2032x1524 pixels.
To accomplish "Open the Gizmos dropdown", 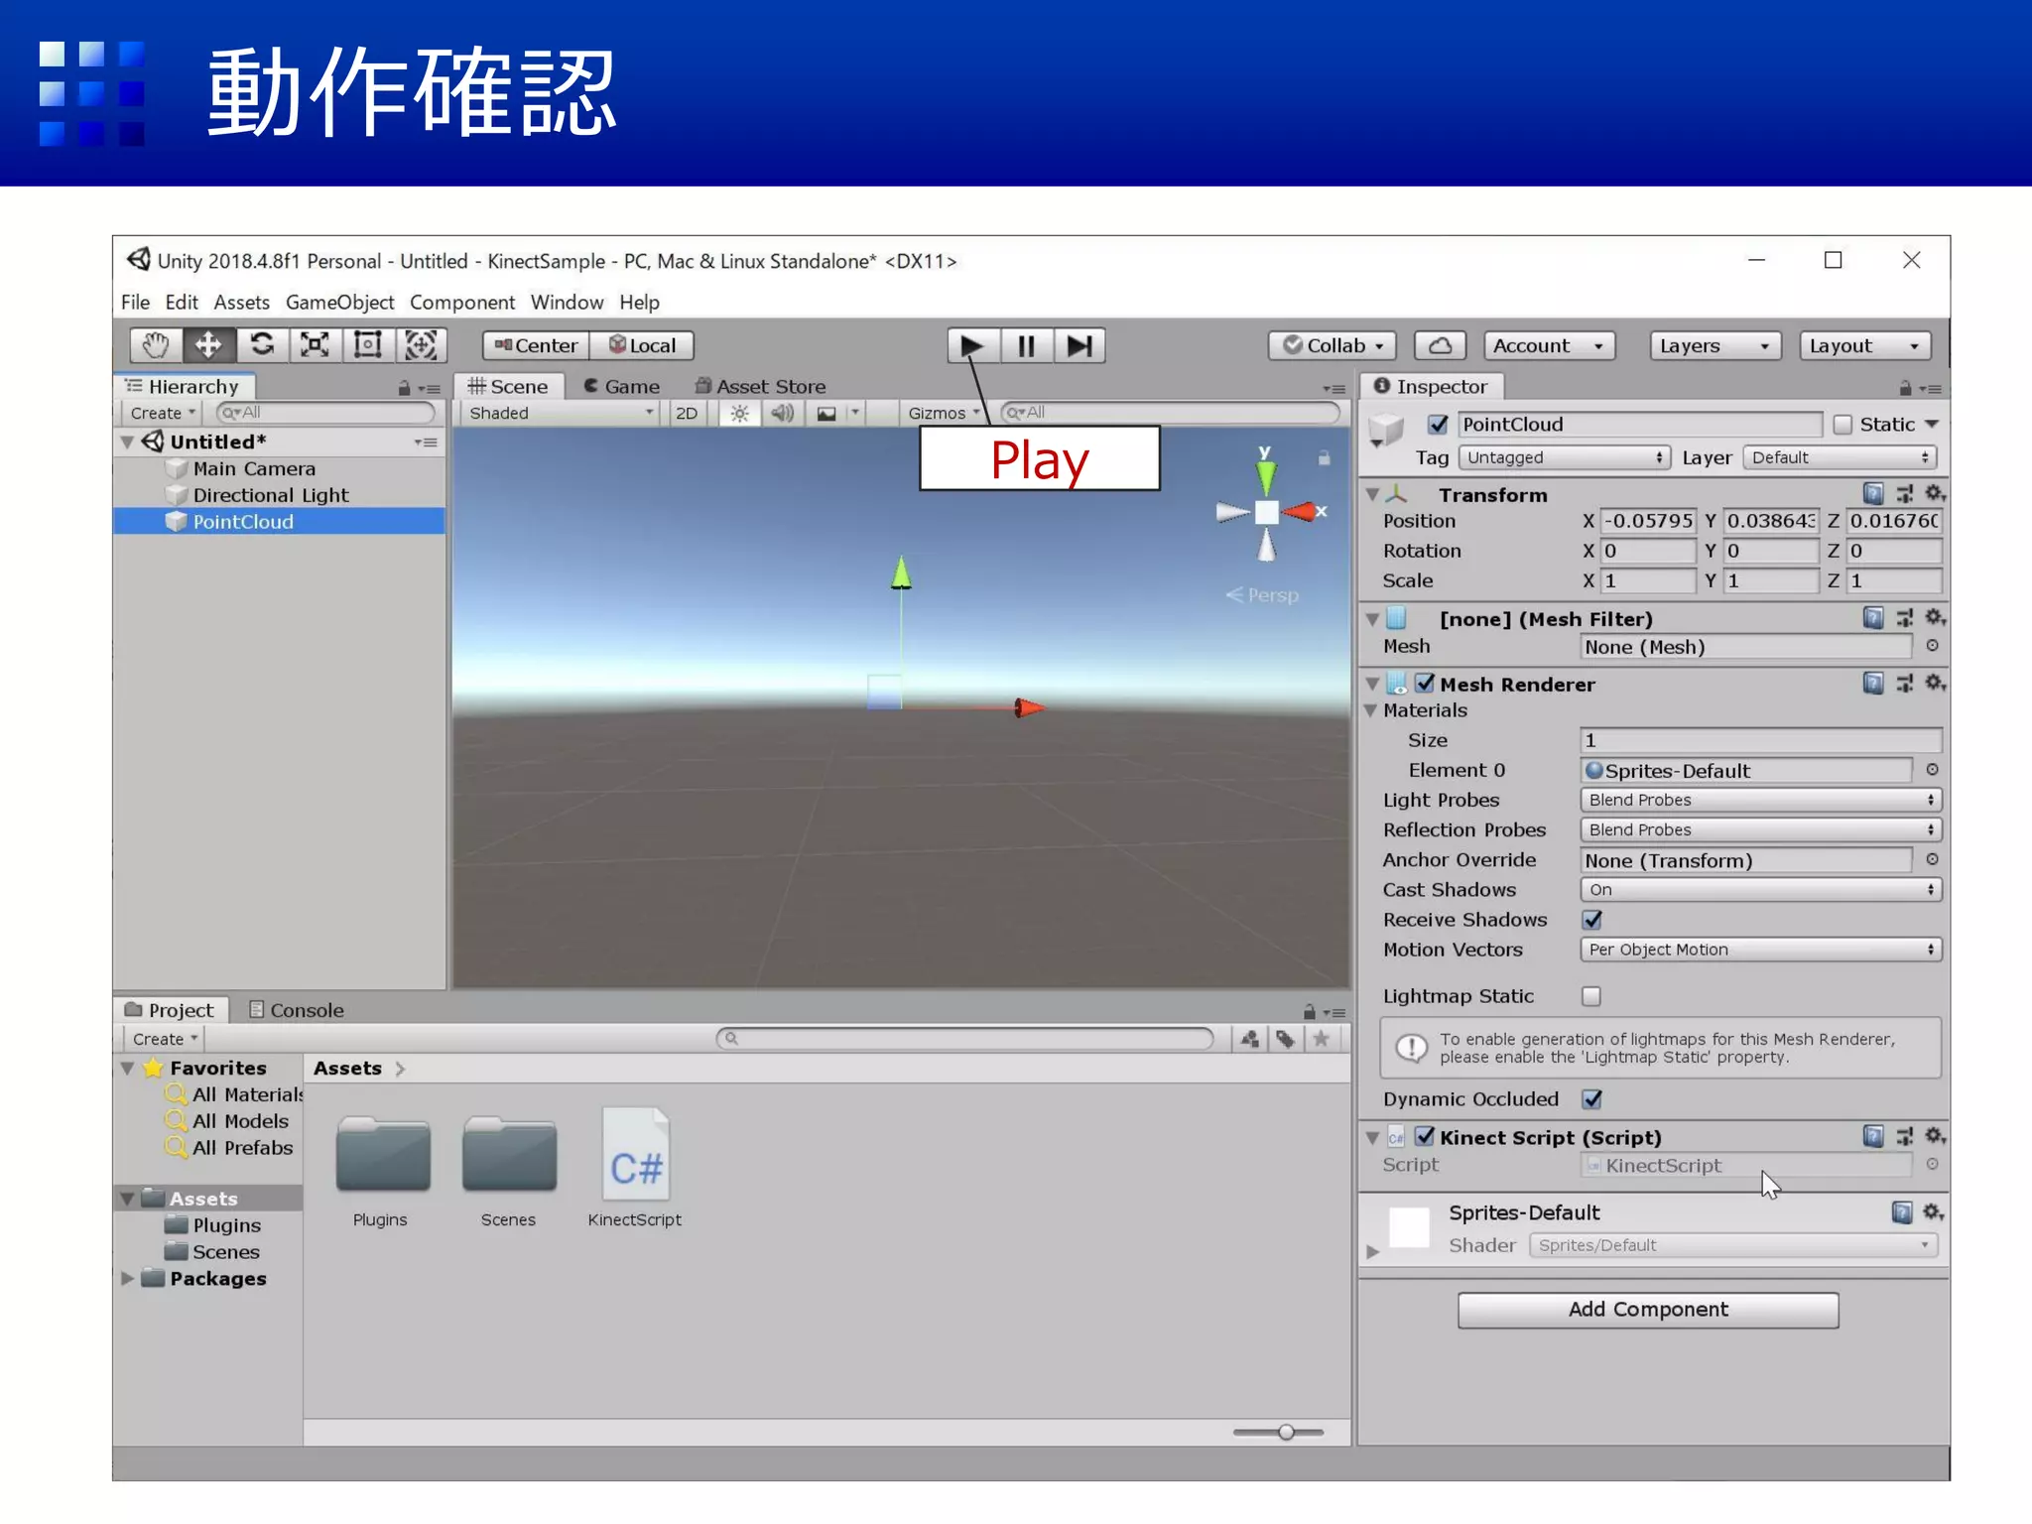I will [944, 413].
